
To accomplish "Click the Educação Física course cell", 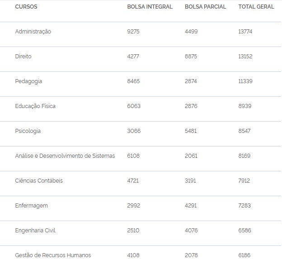I will tap(35, 106).
